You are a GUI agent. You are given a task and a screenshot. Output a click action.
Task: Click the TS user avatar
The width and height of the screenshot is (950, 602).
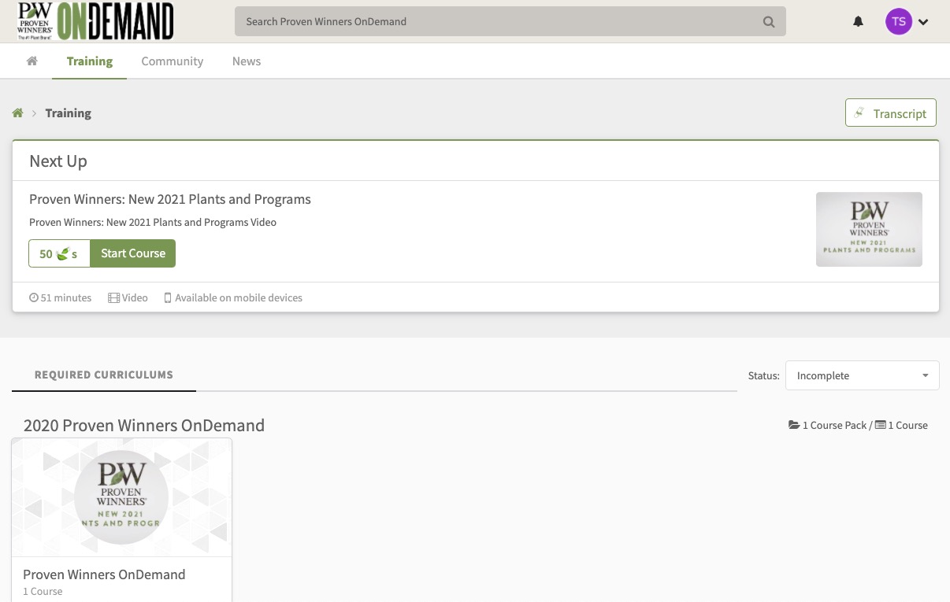point(898,22)
